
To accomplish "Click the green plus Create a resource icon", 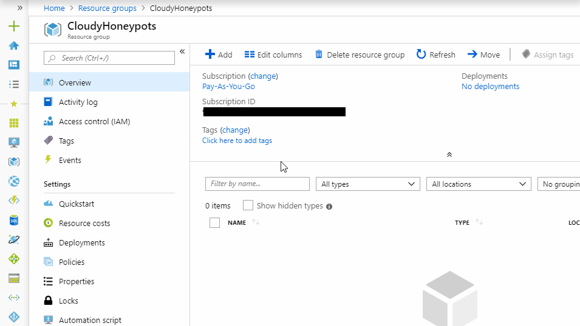I will pos(14,26).
